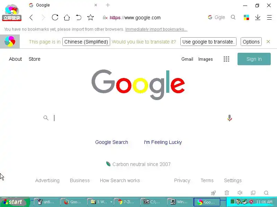277x207 pixels.
Task: Click Use google to translate button
Action: point(208,42)
